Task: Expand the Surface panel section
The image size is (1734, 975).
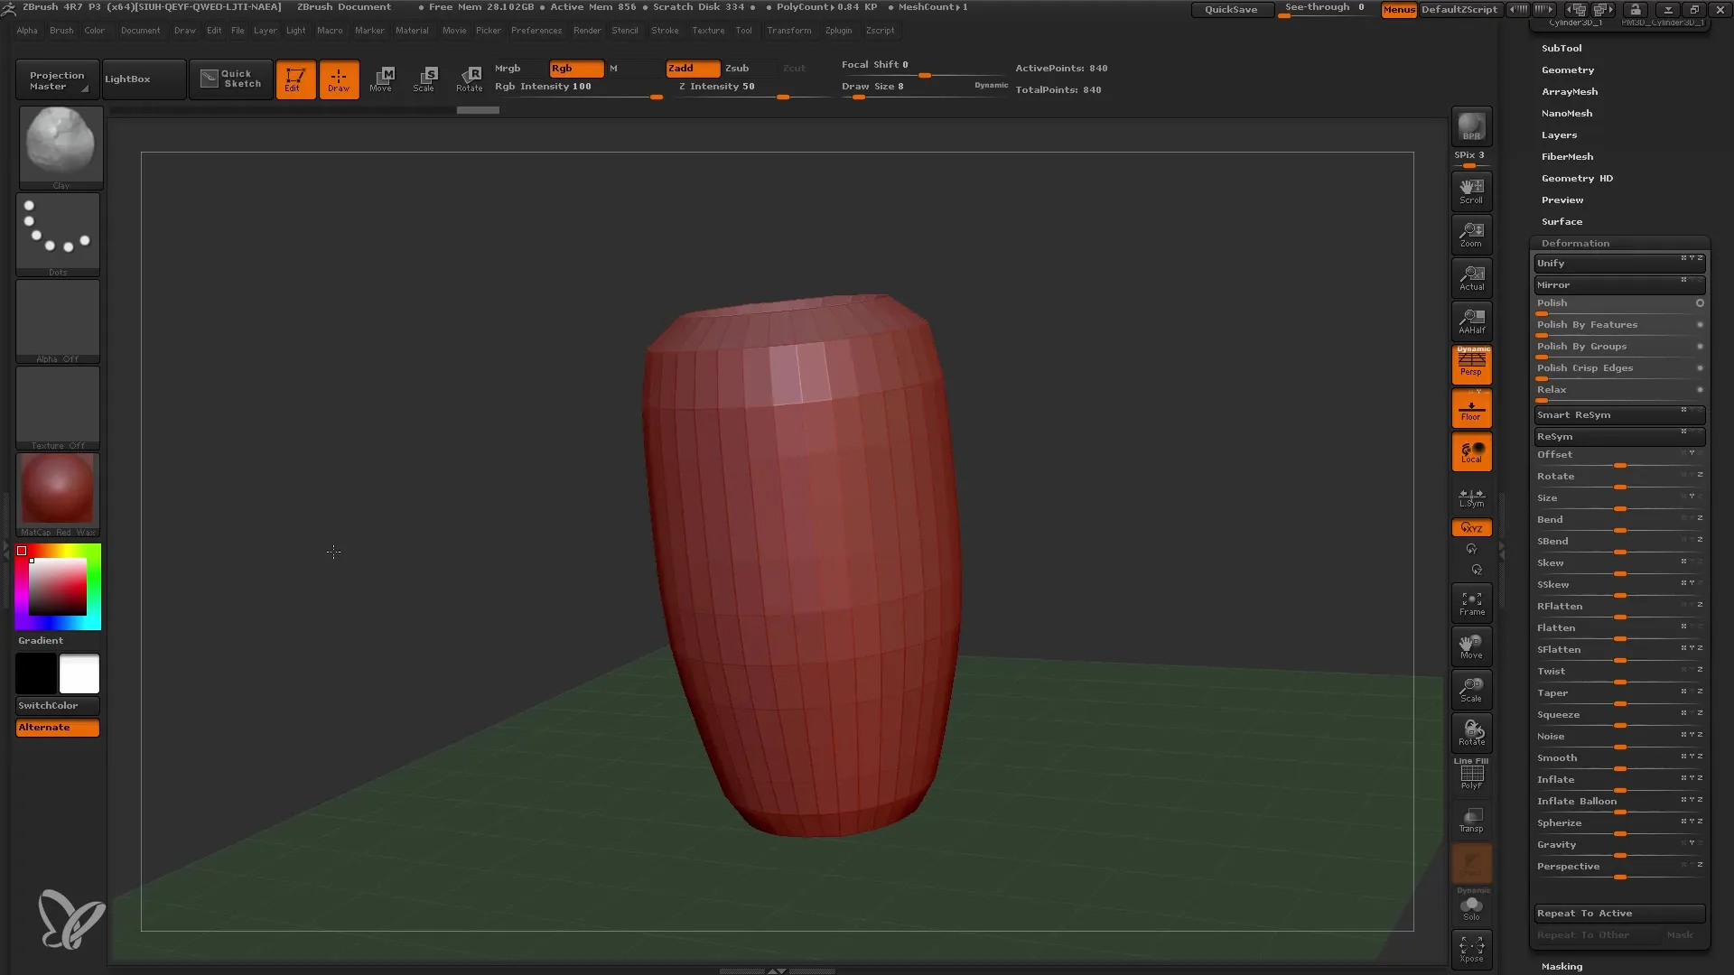Action: coord(1562,221)
